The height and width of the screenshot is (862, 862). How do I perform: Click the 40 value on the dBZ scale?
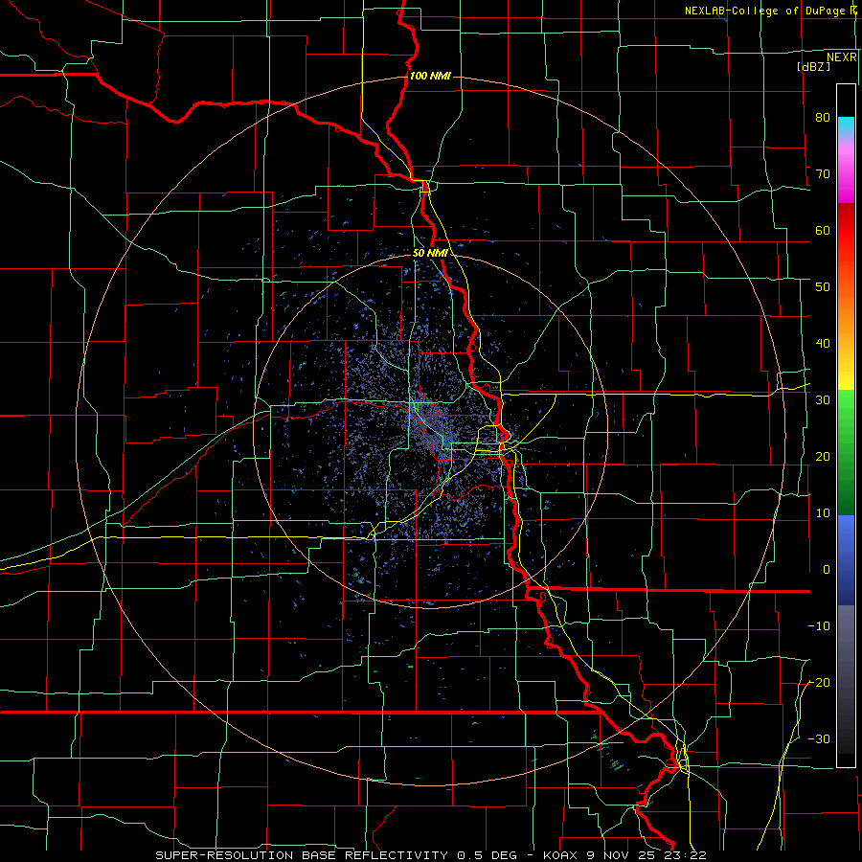click(x=823, y=344)
